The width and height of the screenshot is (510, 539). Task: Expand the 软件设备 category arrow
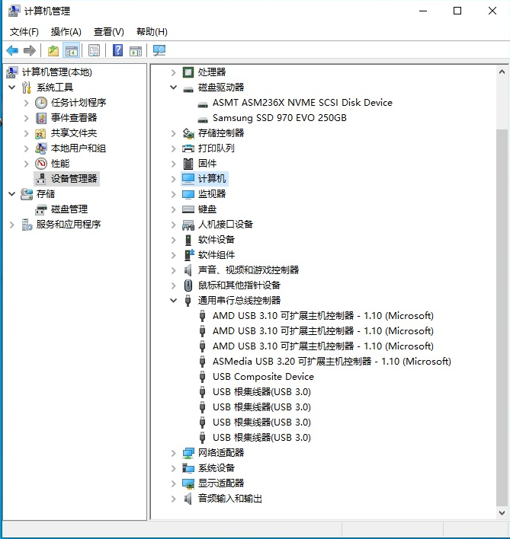174,240
